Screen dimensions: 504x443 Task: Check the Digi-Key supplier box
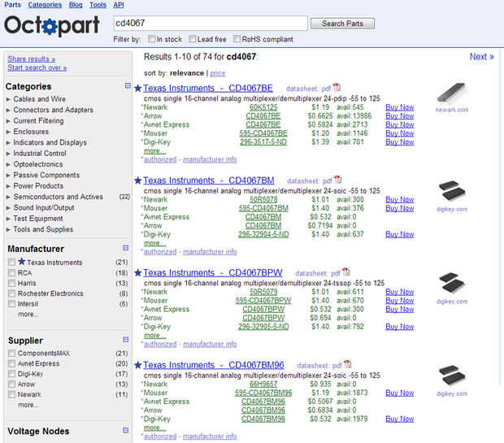(x=11, y=374)
